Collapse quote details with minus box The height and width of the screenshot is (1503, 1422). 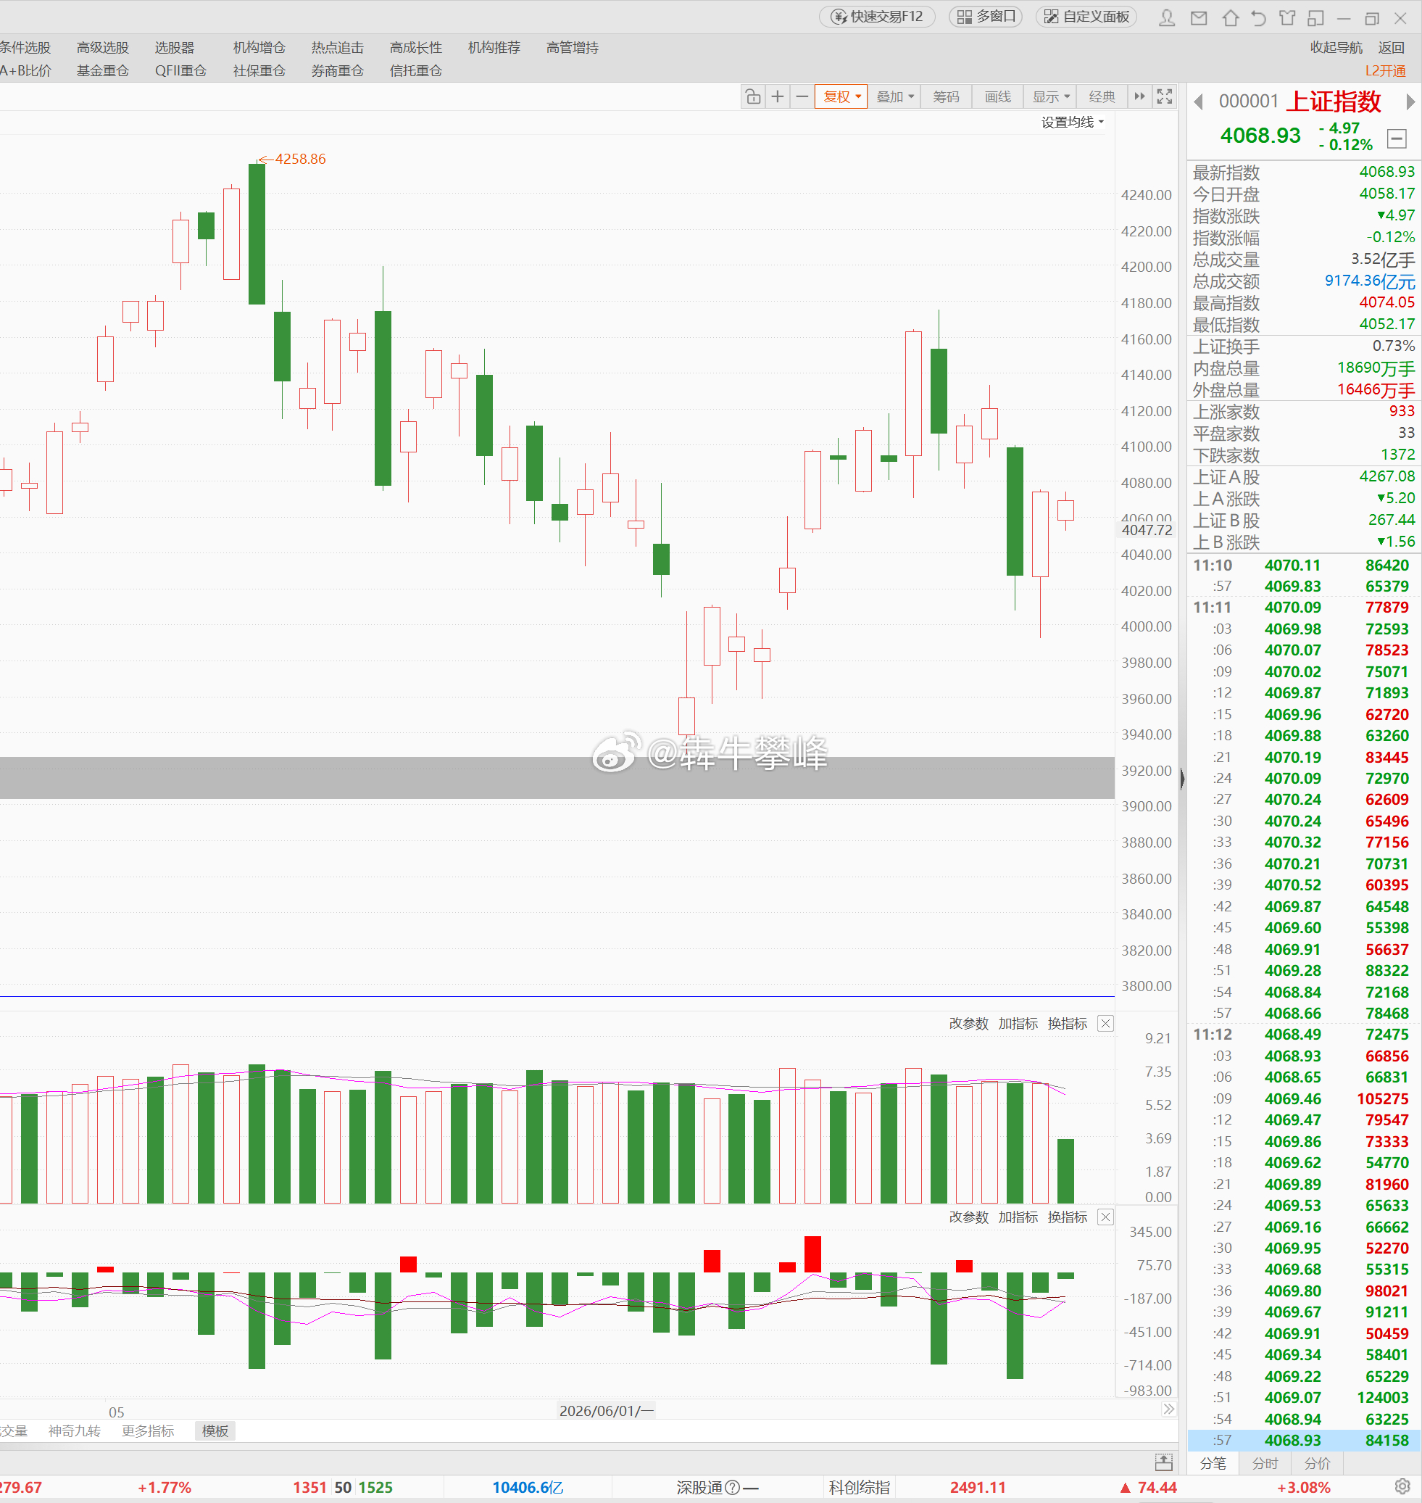pos(1397,138)
